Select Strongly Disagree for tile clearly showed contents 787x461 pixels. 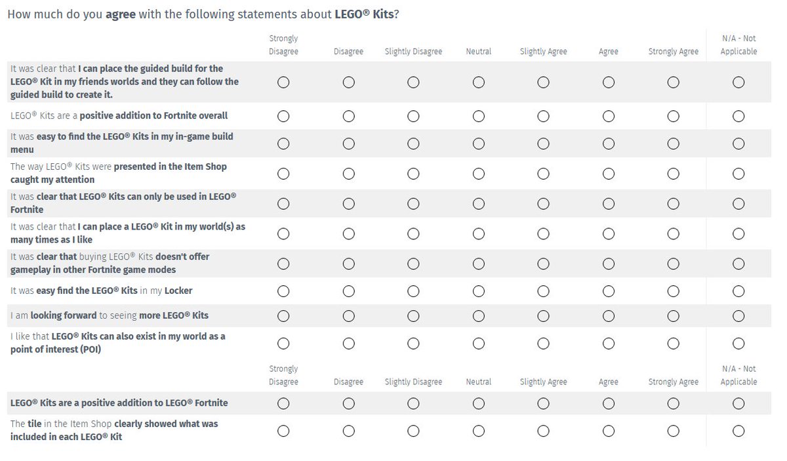coord(283,431)
